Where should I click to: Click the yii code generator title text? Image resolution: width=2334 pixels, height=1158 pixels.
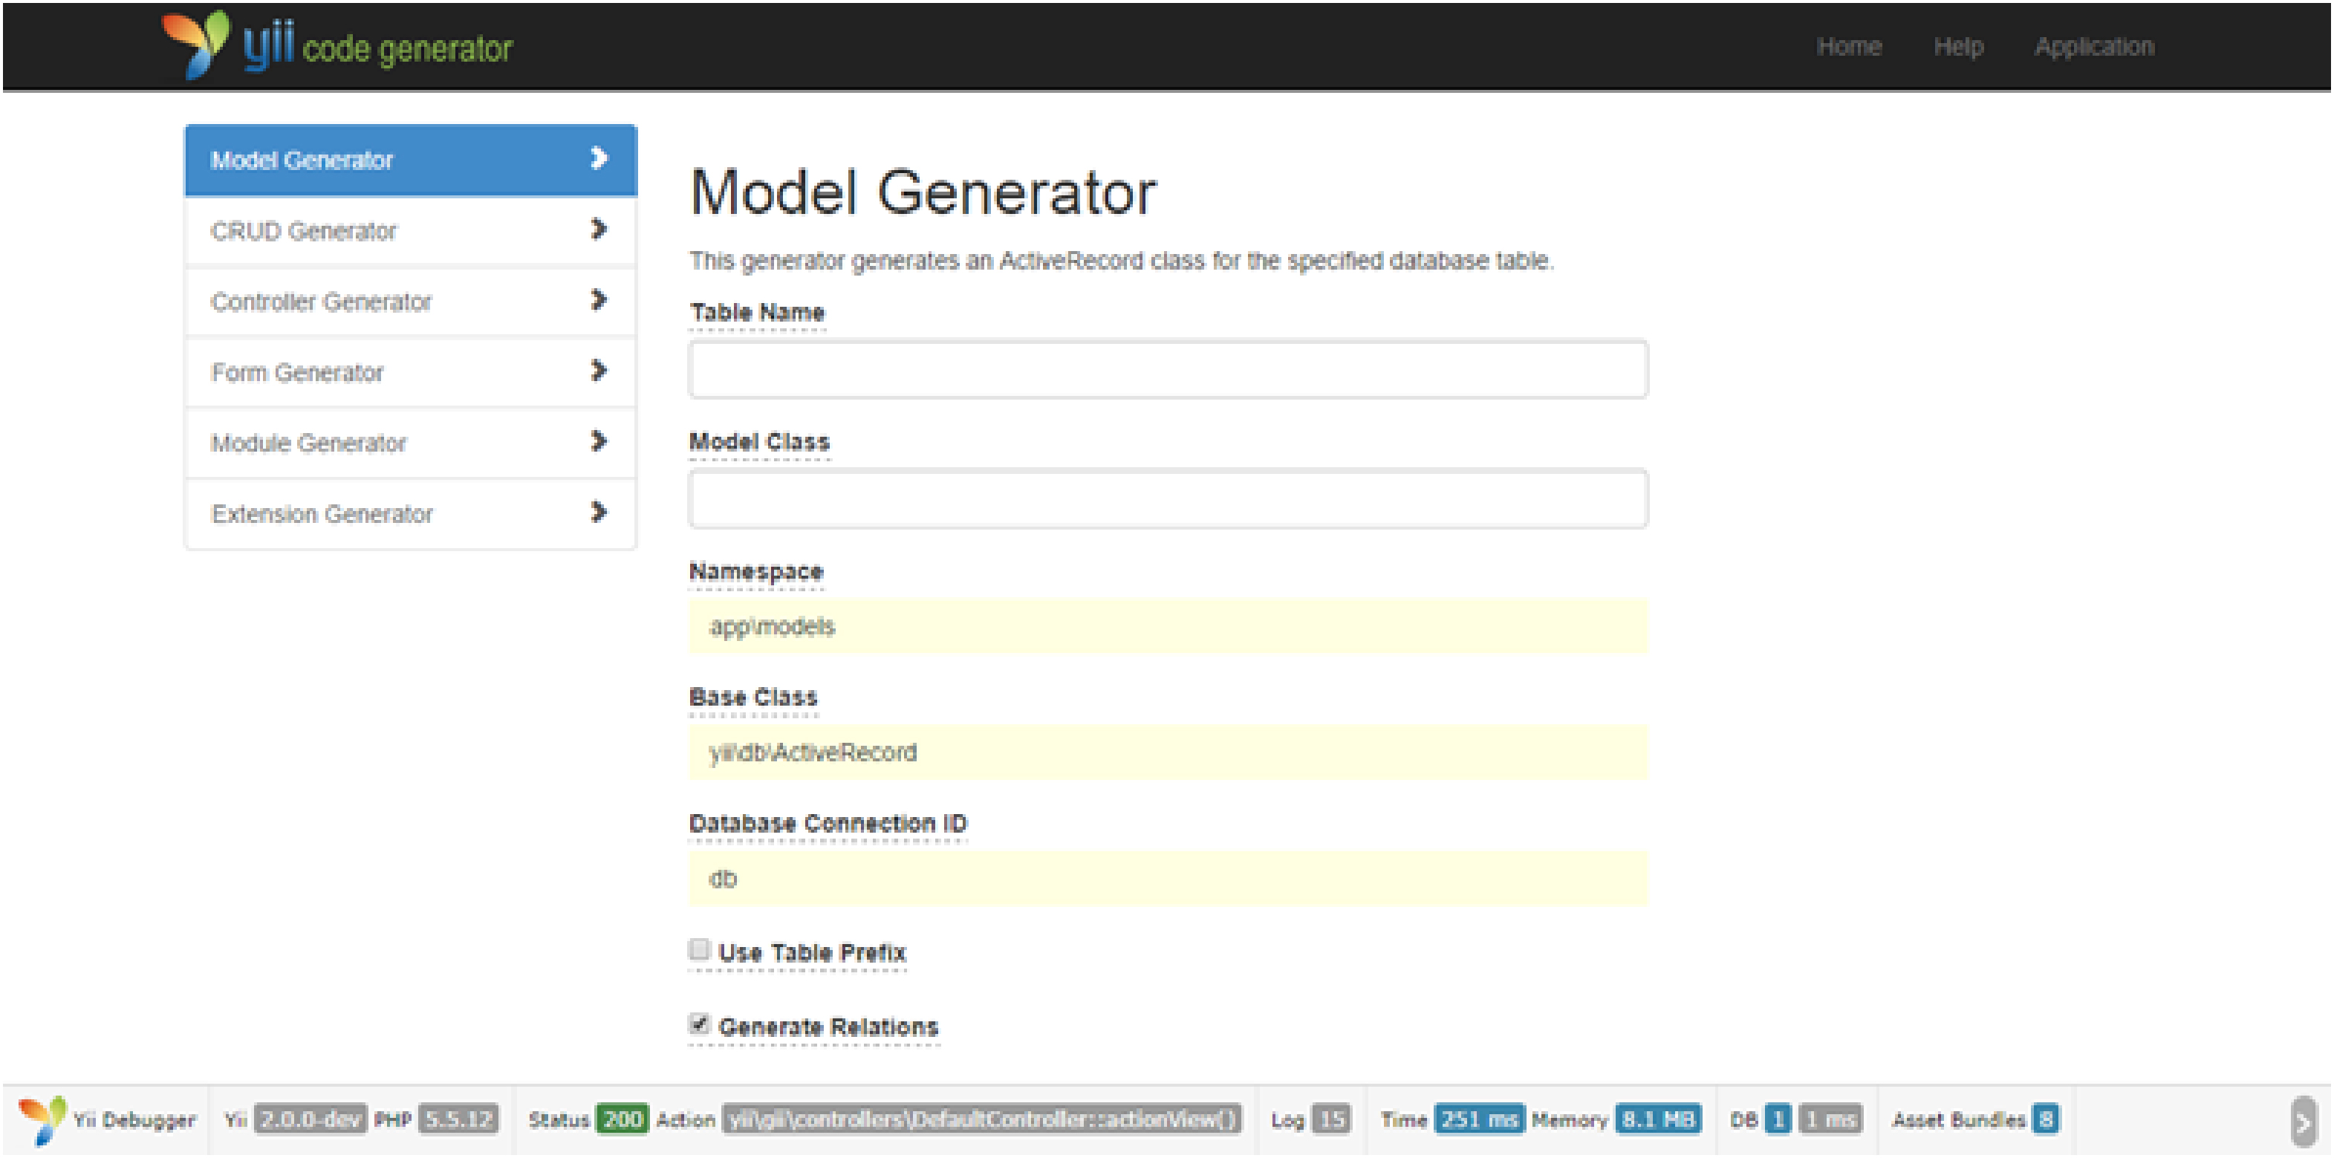378,47
